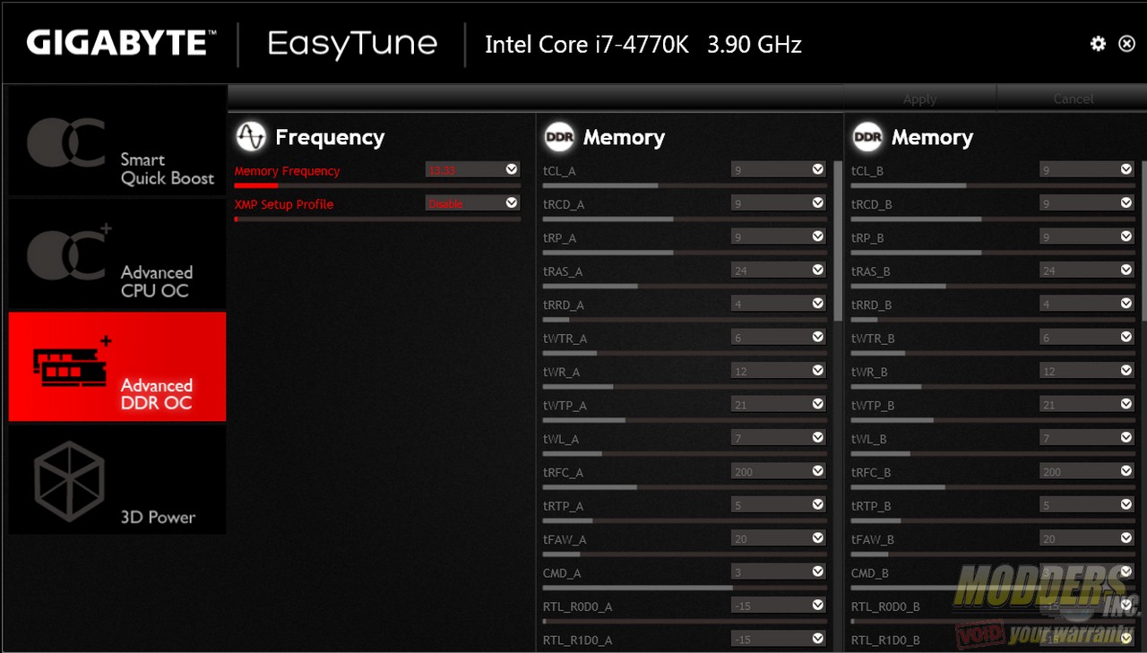Expand the tRCD_B value dropdown
This screenshot has width=1147, height=653.
pos(1086,203)
